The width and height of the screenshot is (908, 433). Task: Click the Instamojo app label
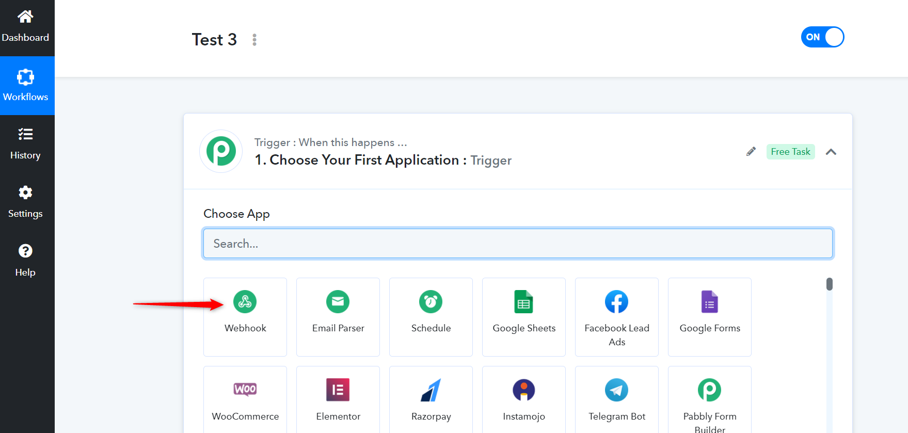(x=524, y=416)
